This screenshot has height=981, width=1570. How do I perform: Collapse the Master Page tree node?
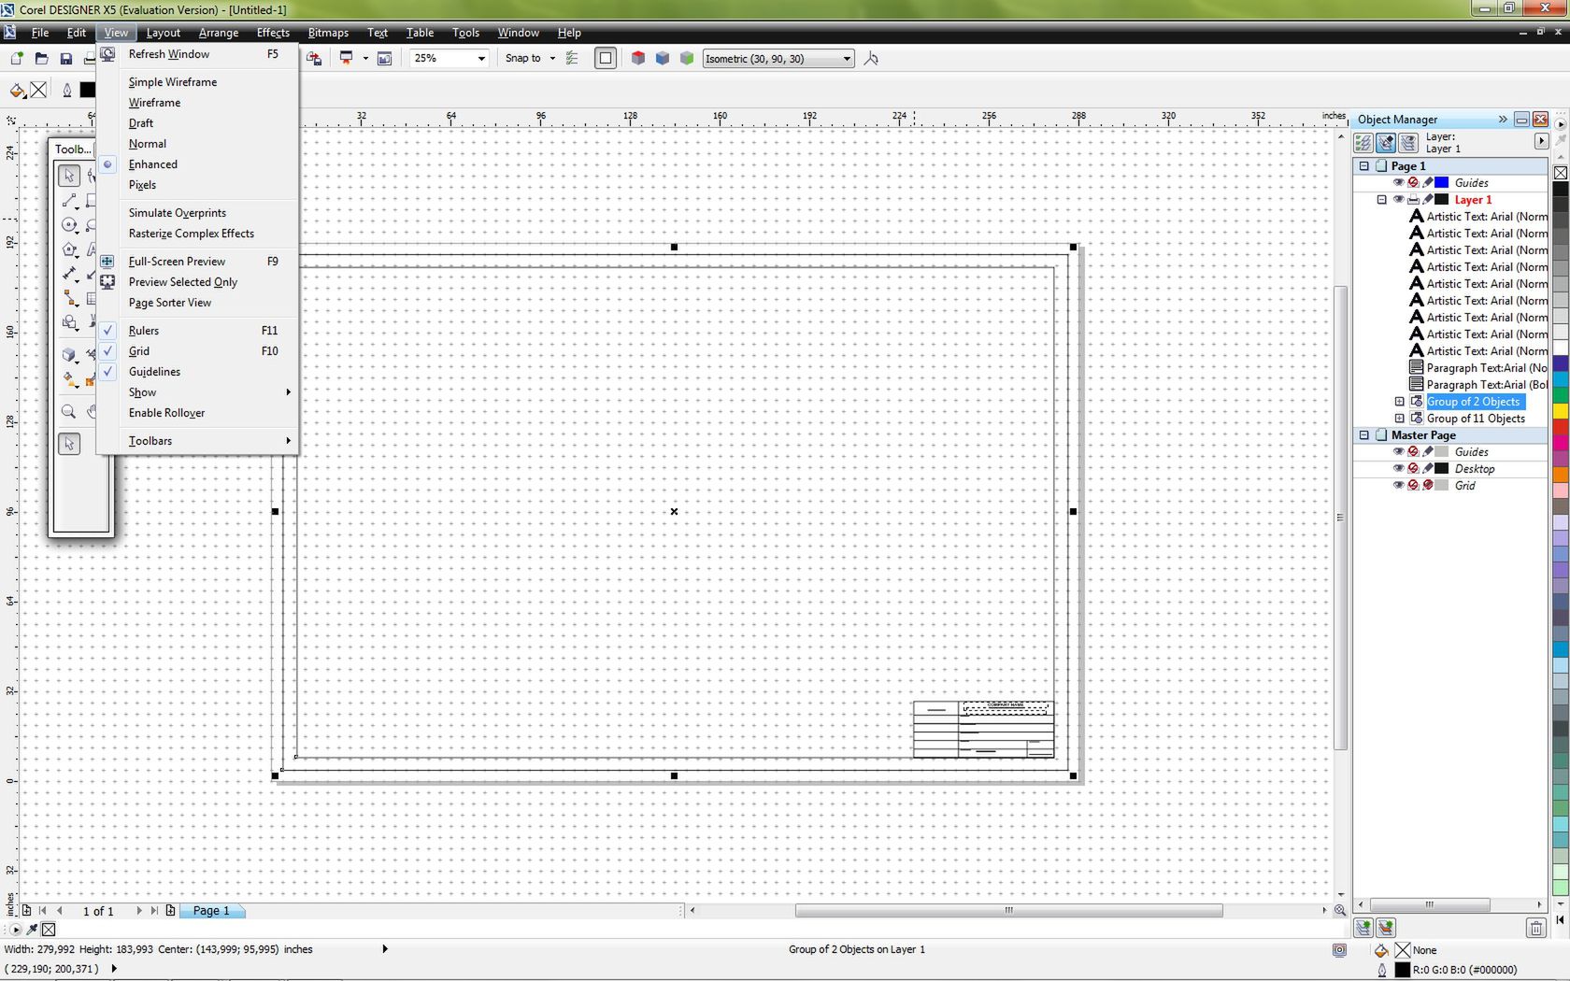click(x=1363, y=435)
